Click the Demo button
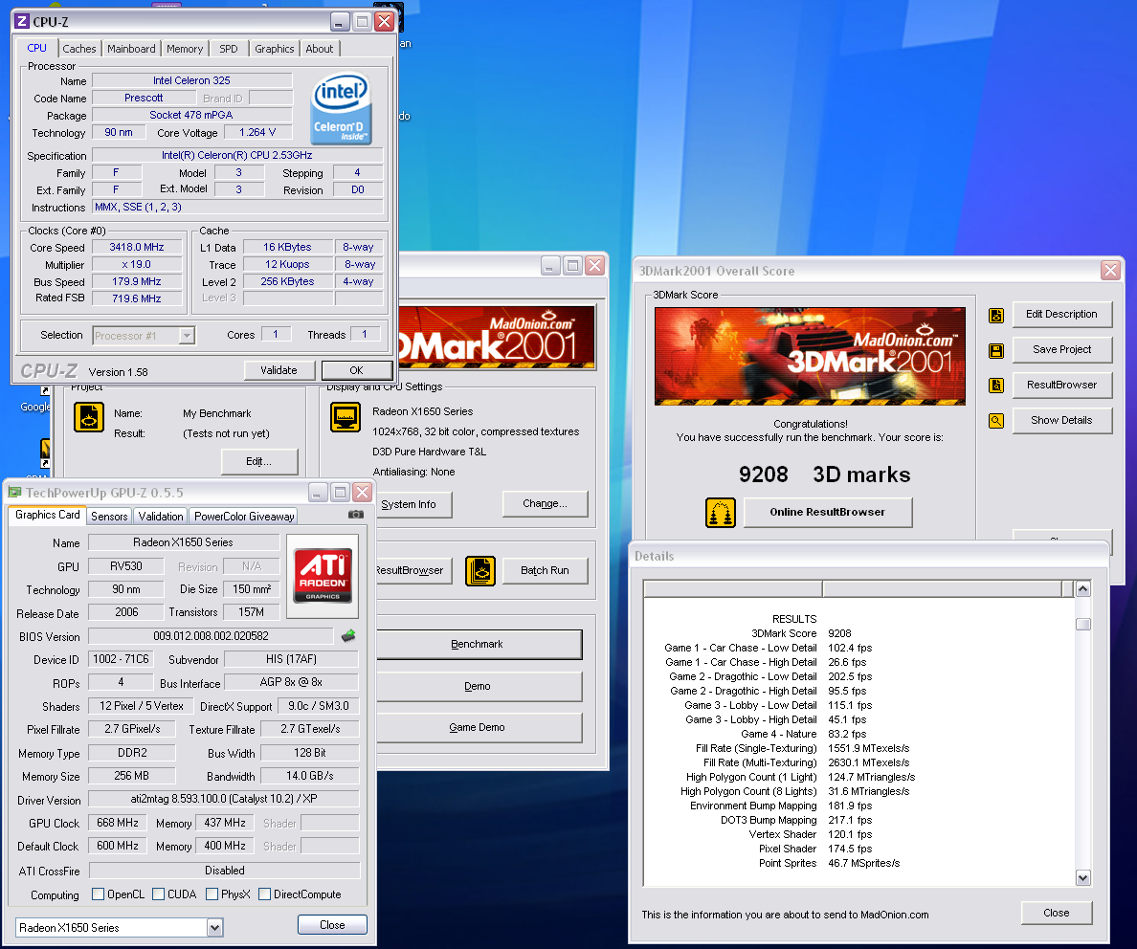1137x949 pixels. click(478, 687)
